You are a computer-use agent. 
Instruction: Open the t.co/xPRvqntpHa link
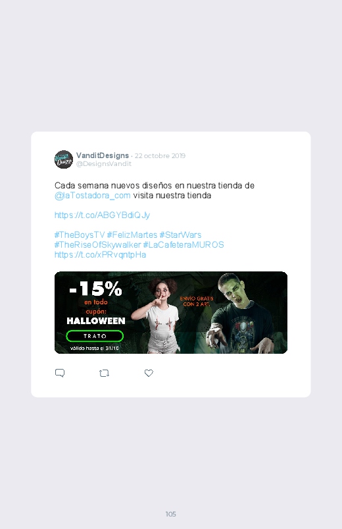(100, 255)
